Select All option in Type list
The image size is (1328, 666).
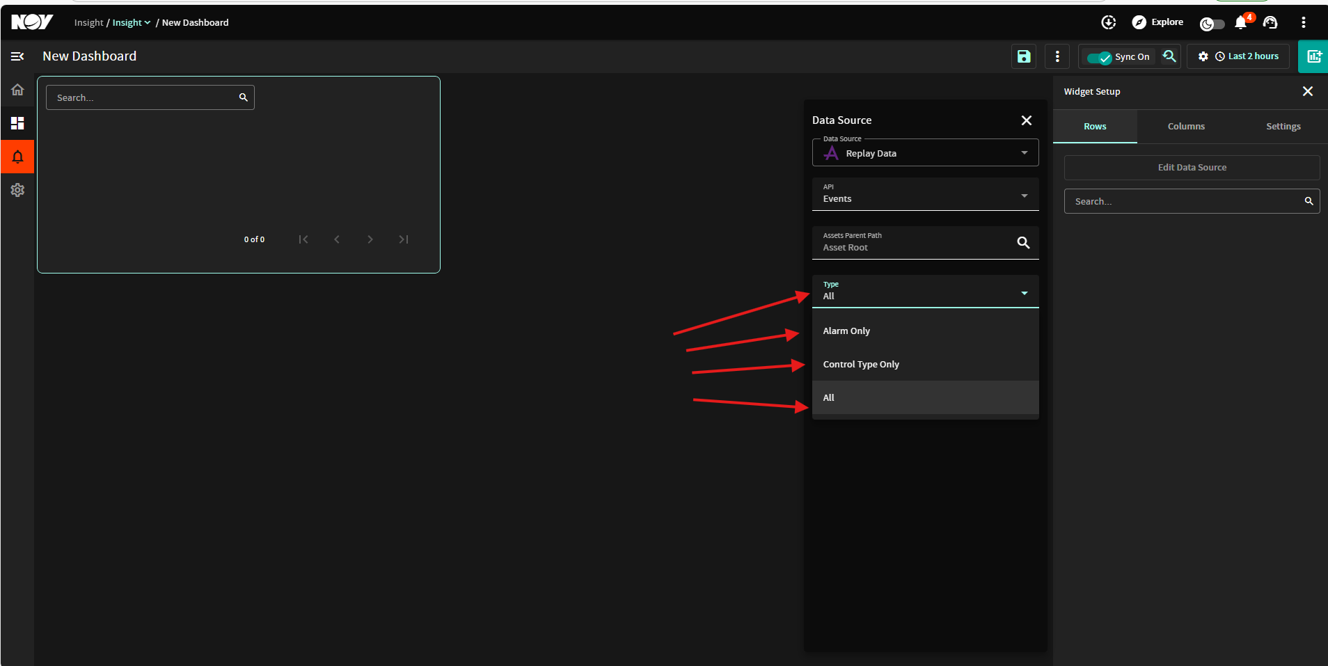point(925,397)
